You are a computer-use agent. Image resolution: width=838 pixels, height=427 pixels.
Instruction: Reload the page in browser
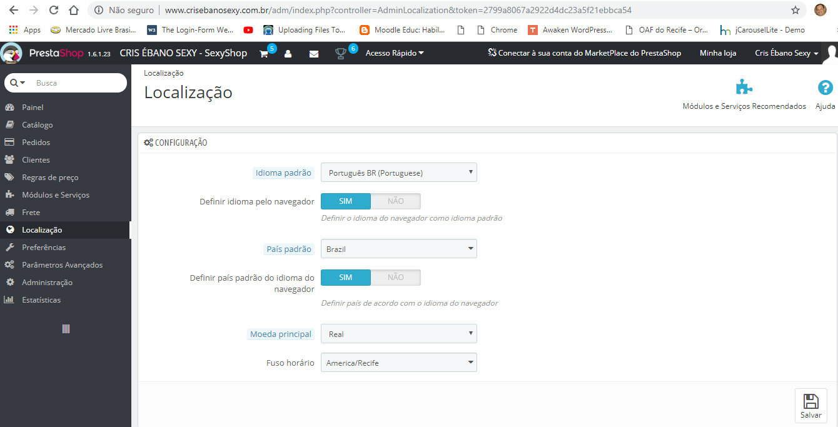point(54,10)
